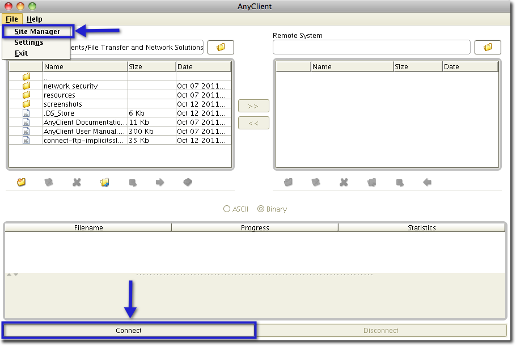Collapse pane with small up triangle
The image size is (516, 346).
[x=9, y=275]
